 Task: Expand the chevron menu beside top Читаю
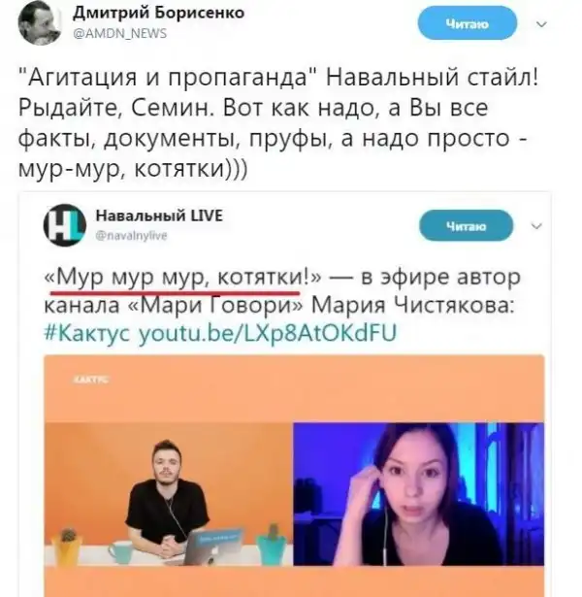coord(541,24)
